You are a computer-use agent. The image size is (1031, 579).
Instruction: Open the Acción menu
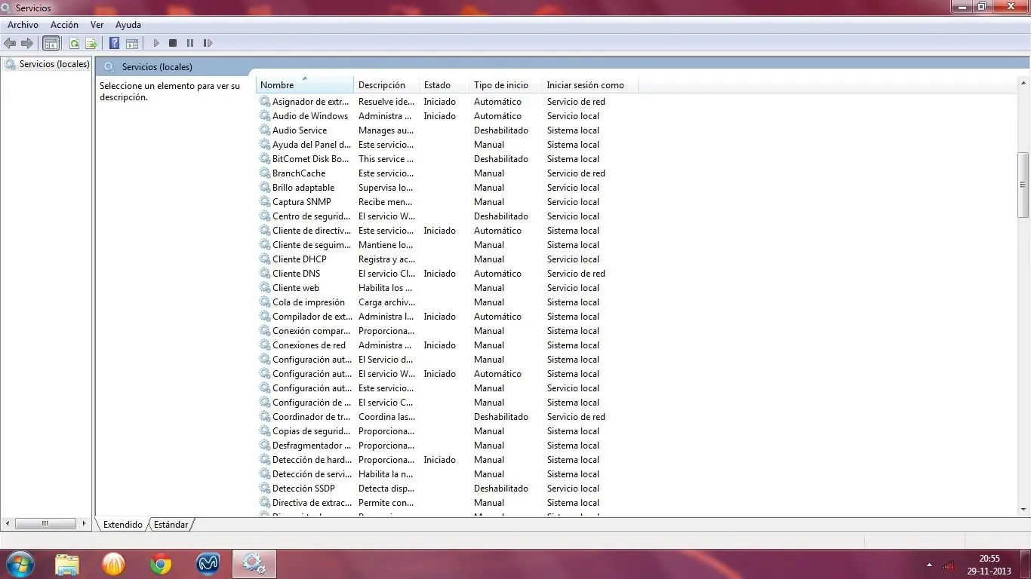pos(65,25)
